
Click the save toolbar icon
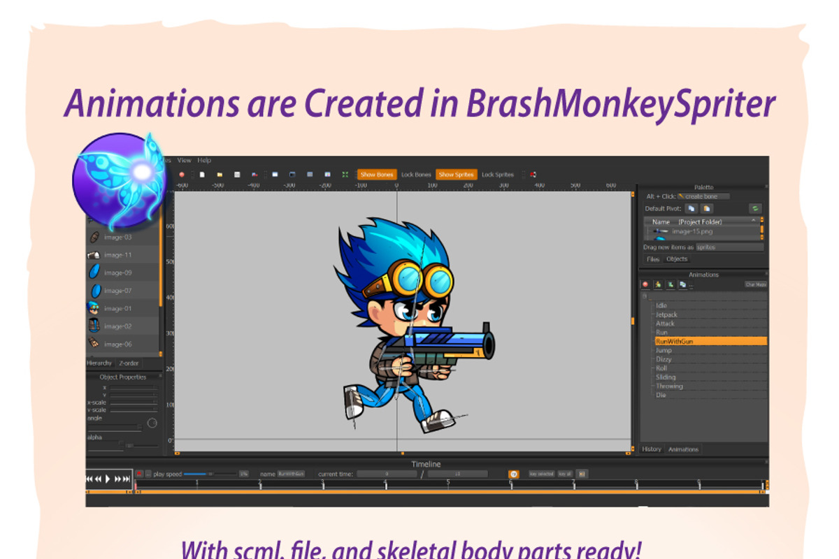[x=237, y=175]
